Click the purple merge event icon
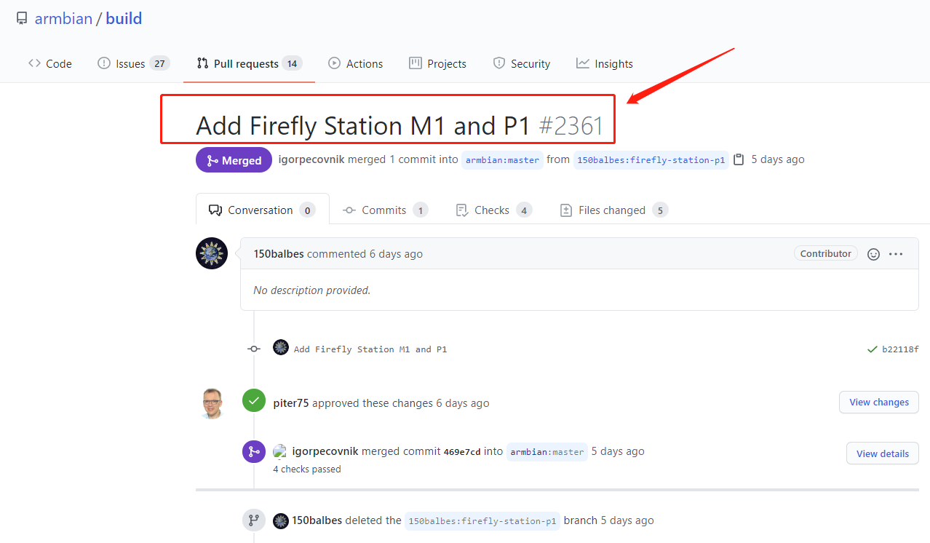 coord(254,451)
